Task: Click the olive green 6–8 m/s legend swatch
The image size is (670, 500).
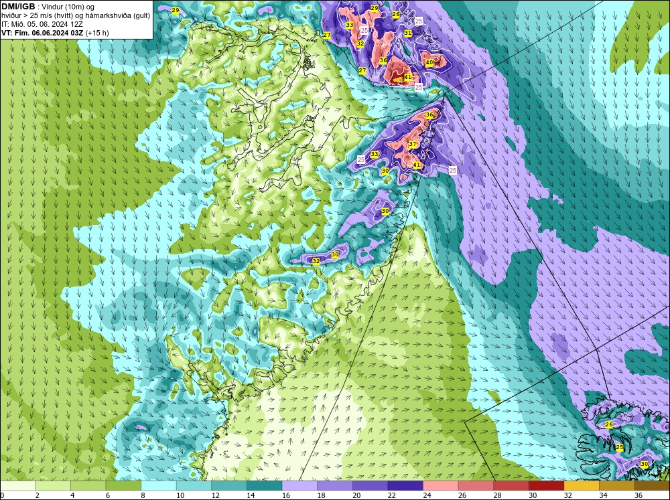Action: (123, 485)
